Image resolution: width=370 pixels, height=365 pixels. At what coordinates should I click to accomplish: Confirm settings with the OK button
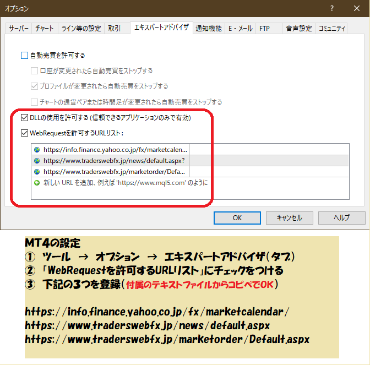click(237, 218)
